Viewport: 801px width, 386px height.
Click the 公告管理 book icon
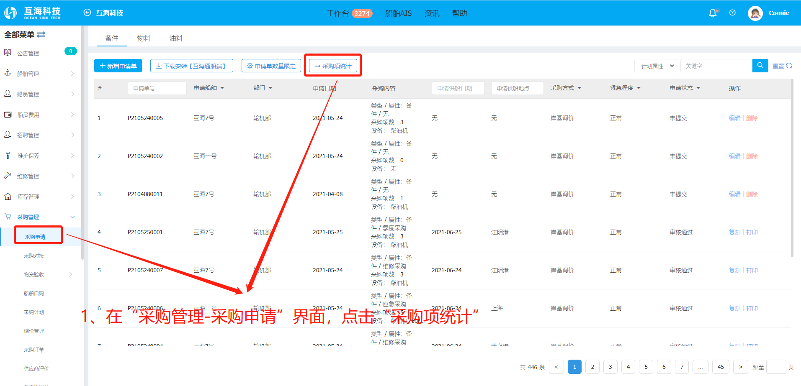8,52
